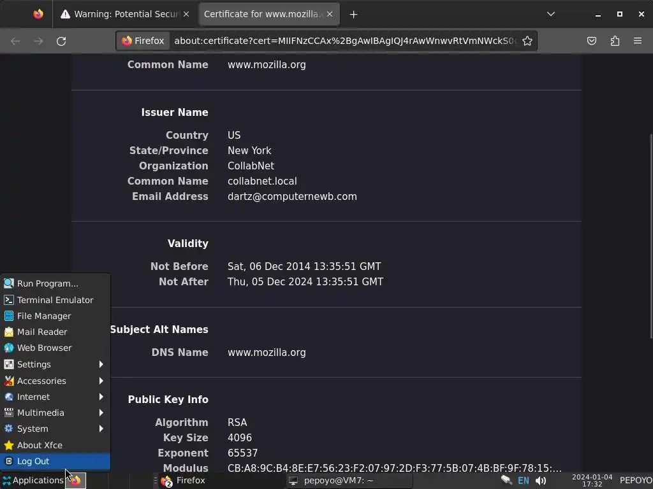The width and height of the screenshot is (653, 489).
Task: Open Mail Reader from menu
Action: click(55, 332)
